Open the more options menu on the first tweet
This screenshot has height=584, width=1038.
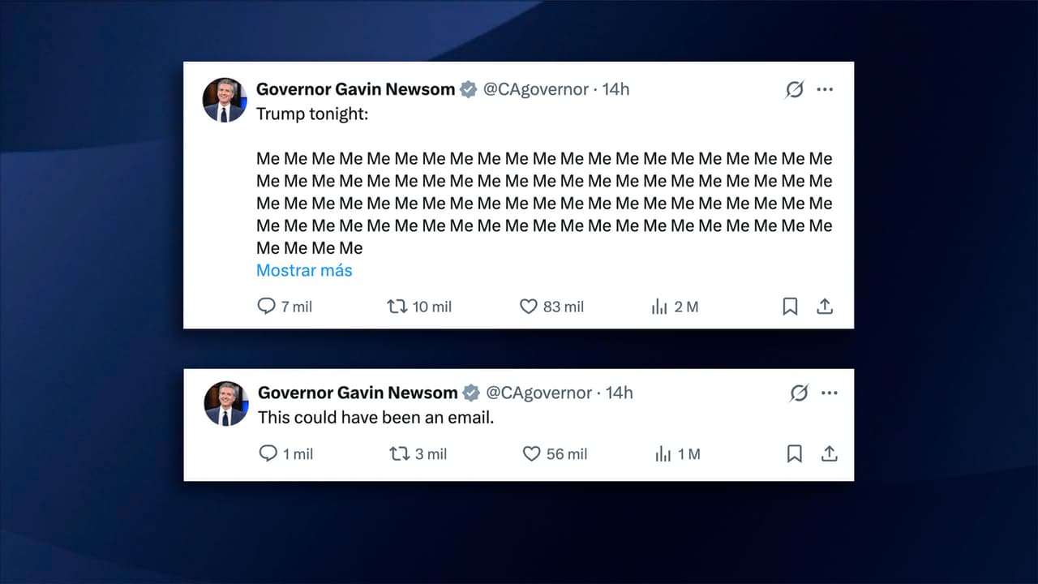point(825,89)
